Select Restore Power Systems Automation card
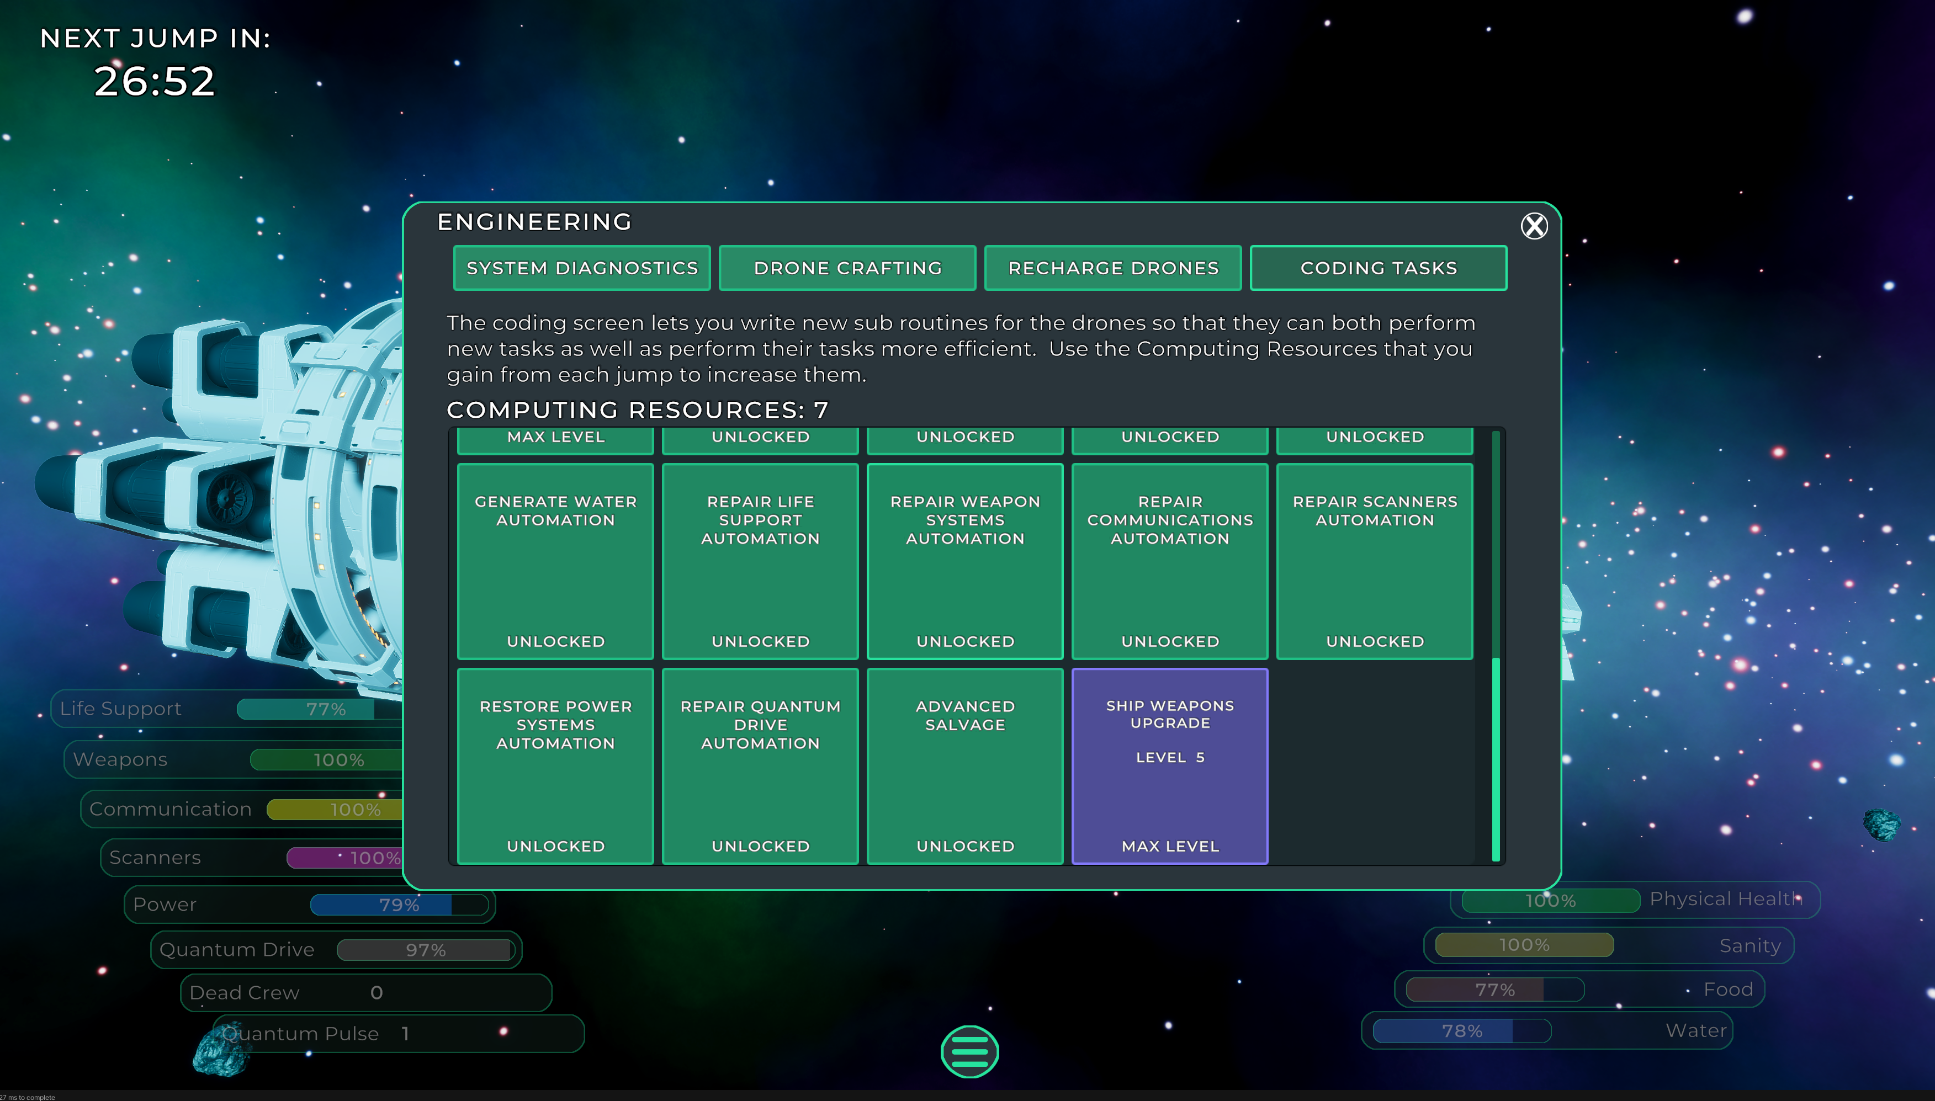Image resolution: width=1935 pixels, height=1101 pixels. [555, 766]
